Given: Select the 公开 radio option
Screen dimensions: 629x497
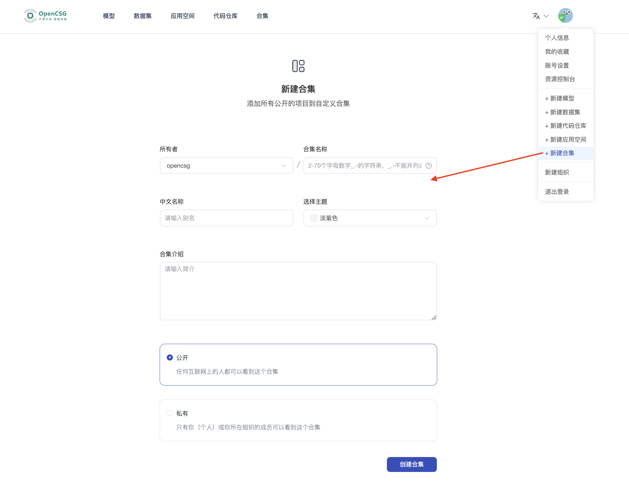Looking at the screenshot, I should click(170, 358).
